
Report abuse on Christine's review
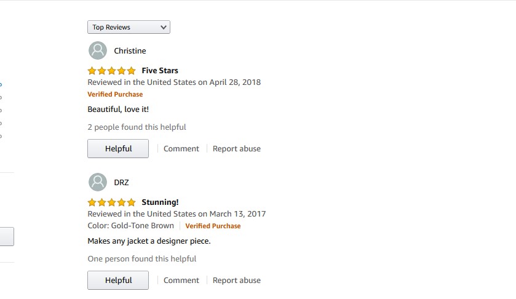[x=237, y=149]
